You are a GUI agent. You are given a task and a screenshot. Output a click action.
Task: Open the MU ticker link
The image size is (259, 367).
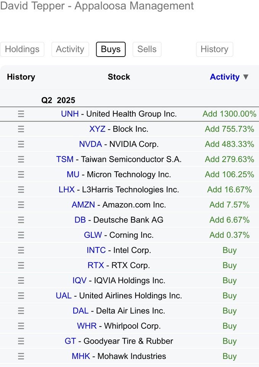[x=73, y=175]
